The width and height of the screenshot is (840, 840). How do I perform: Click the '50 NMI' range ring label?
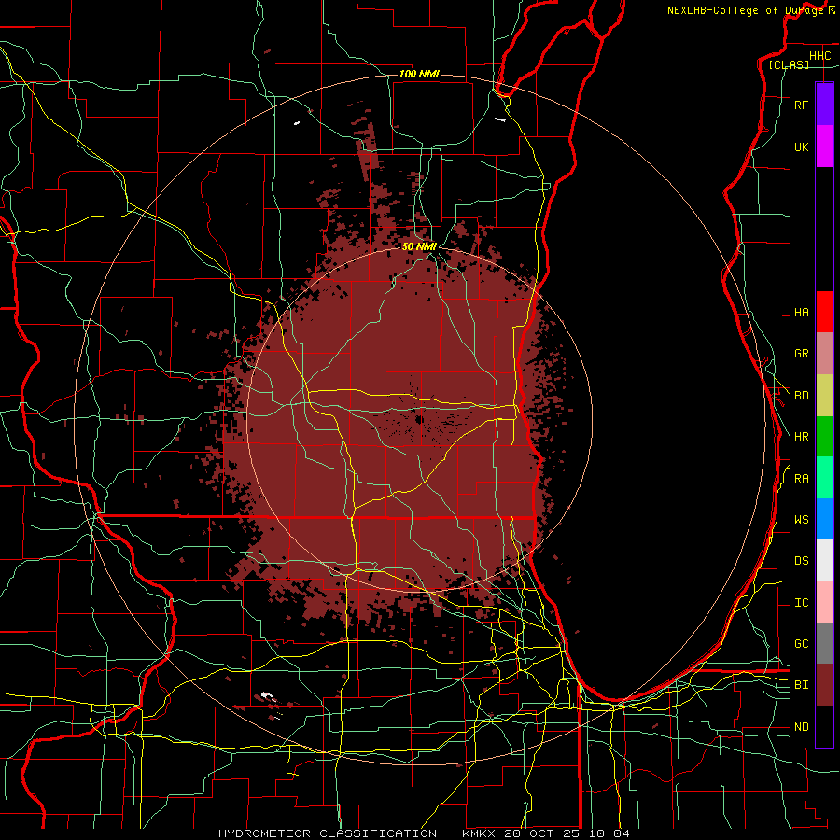(419, 246)
